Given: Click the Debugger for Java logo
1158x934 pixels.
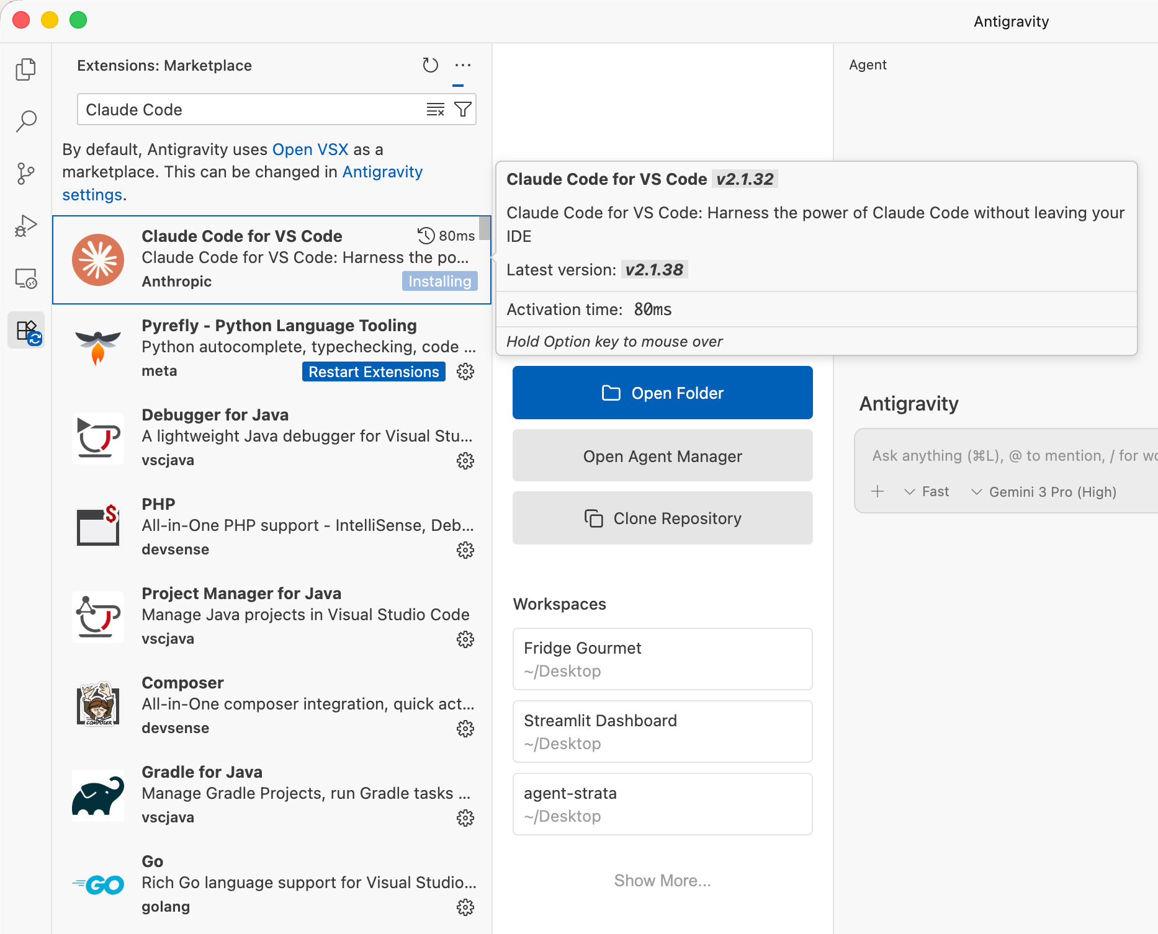Looking at the screenshot, I should [x=98, y=438].
